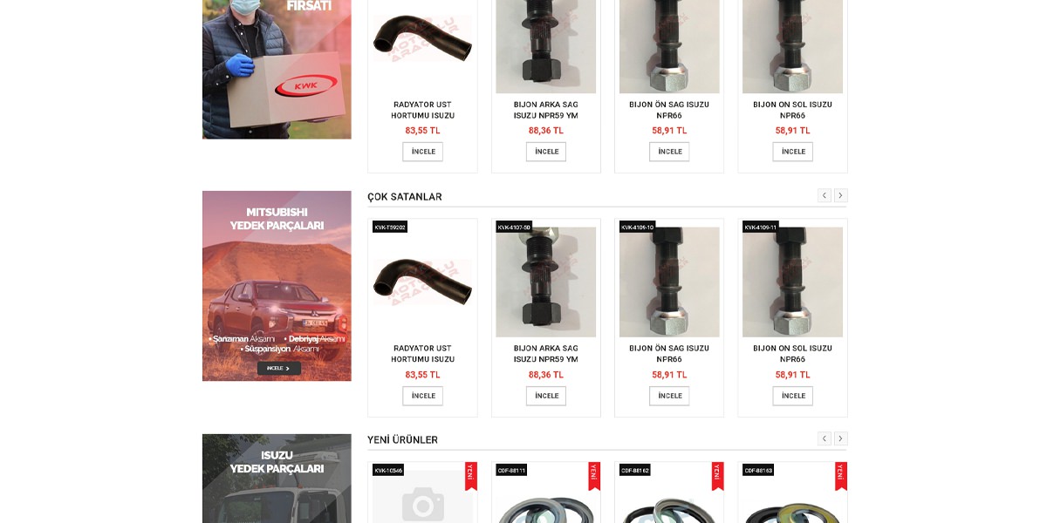Open the Isuzu Yedek Parçaları banner
The width and height of the screenshot is (1047, 523).
pos(277,479)
